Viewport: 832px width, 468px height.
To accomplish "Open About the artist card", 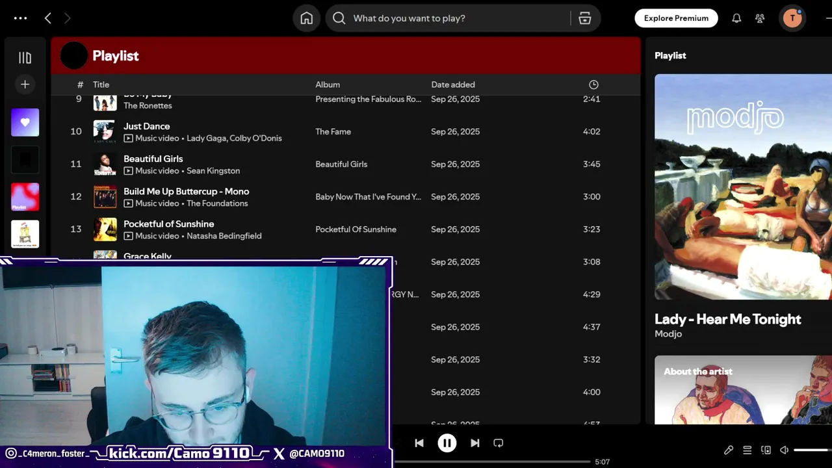I will point(743,390).
